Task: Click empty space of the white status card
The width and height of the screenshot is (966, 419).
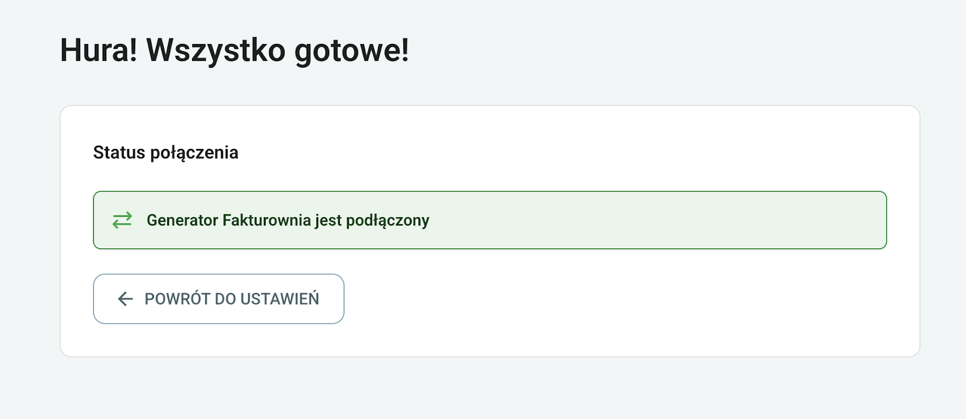Action: coord(604,301)
